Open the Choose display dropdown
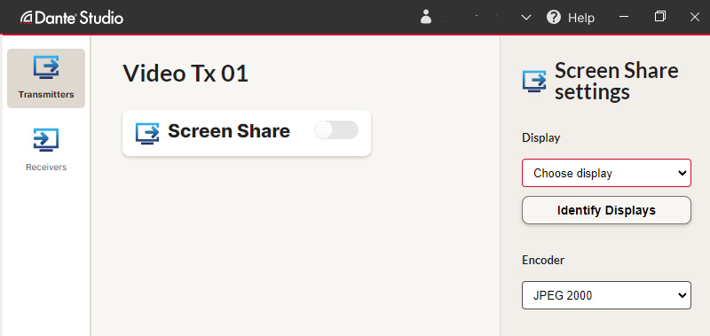The height and width of the screenshot is (336, 710). click(x=606, y=173)
